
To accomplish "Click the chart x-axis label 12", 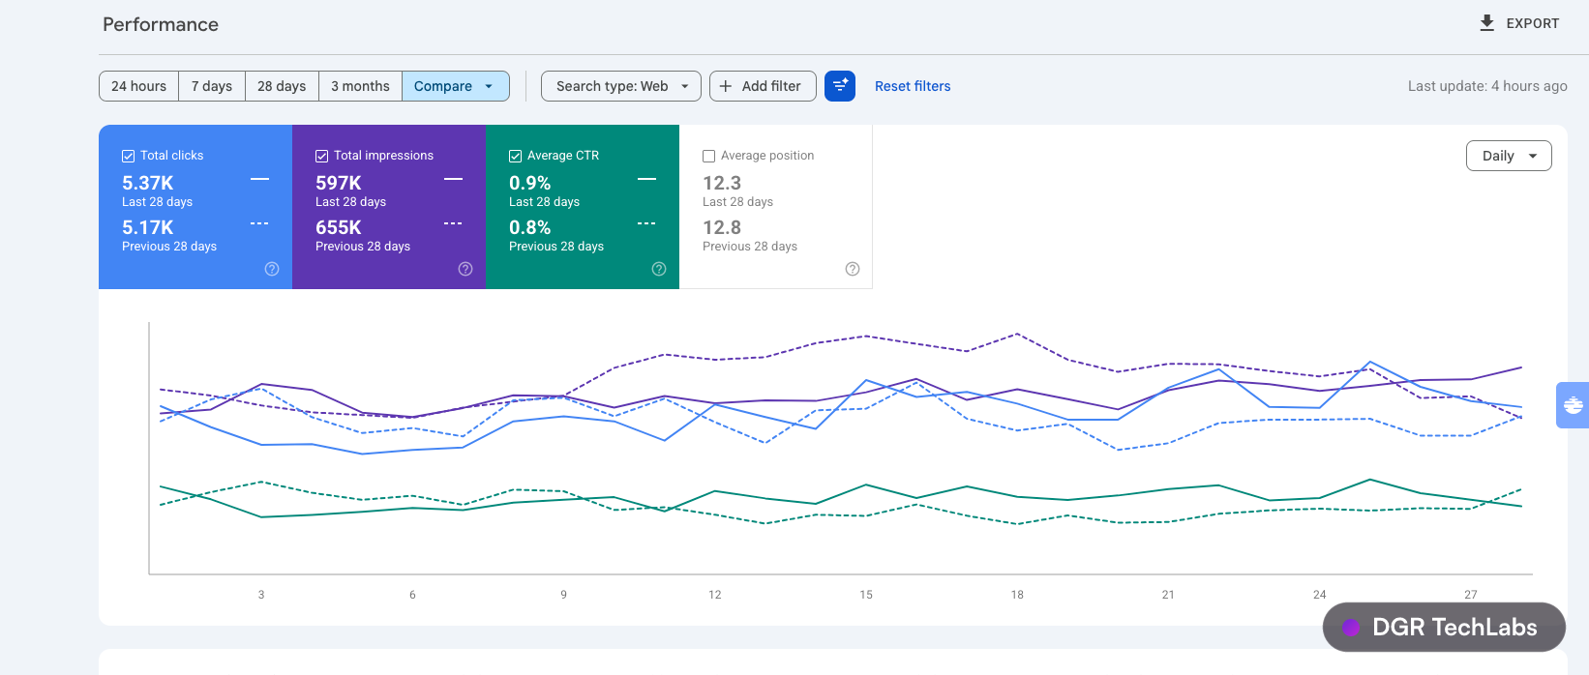I will [x=715, y=595].
